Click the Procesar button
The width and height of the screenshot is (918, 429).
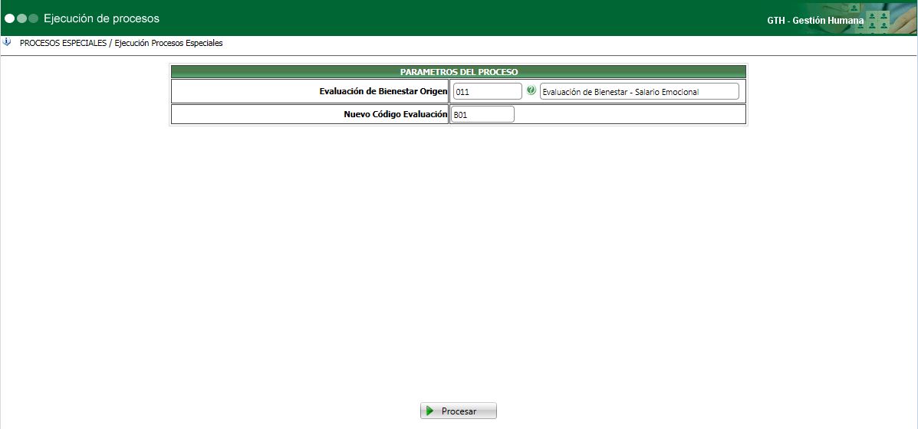tap(459, 411)
